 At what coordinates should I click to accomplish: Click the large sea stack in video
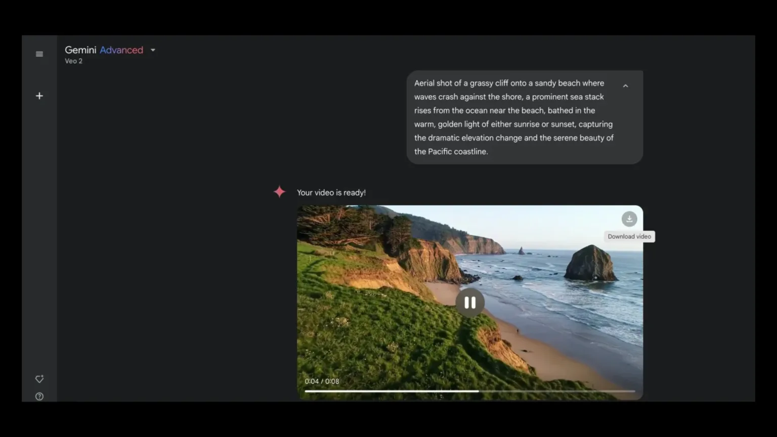click(590, 263)
